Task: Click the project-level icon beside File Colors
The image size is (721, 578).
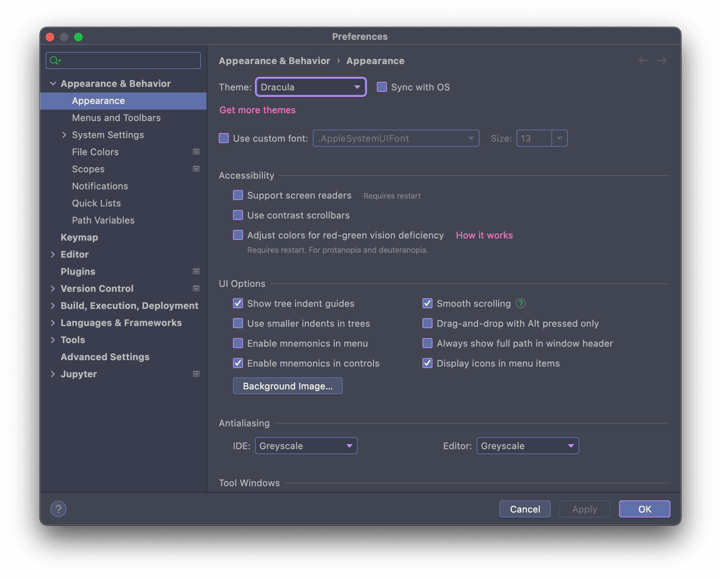Action: [x=196, y=152]
